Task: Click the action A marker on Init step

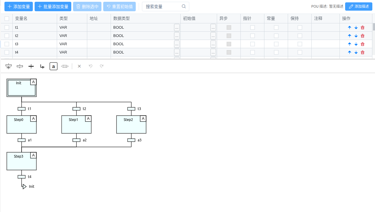Action: 33,82
